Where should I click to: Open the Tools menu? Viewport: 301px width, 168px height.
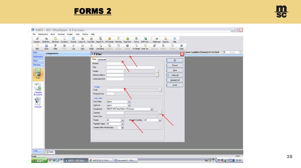coord(77,35)
